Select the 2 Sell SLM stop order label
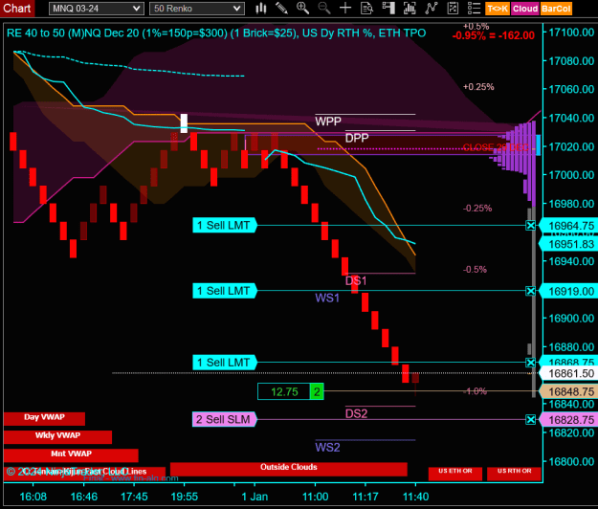Screen dimensions: 598x509 coord(225,419)
